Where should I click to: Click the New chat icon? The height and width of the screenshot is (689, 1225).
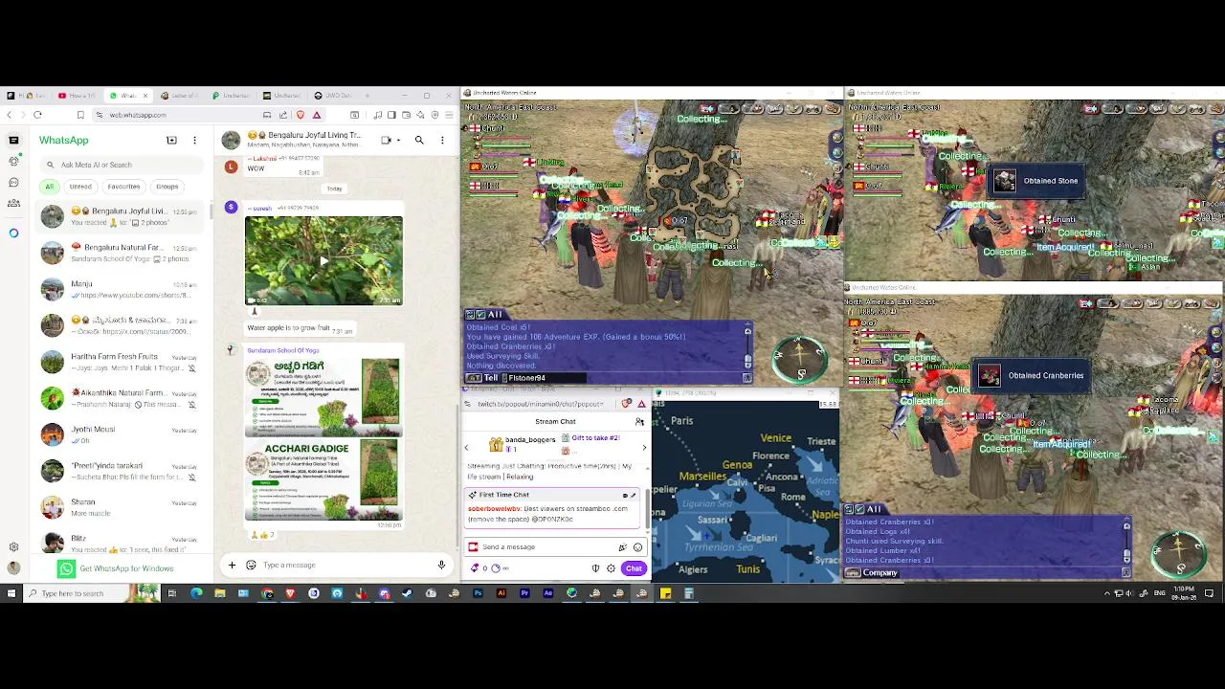coord(171,141)
